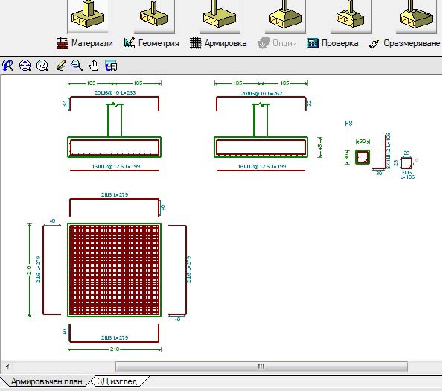Screen dimensions: 443x391
Task: Open the Материали section
Action: point(84,43)
